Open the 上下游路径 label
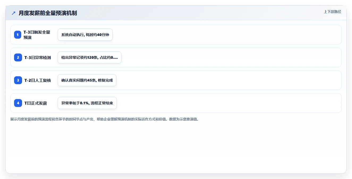This screenshot has height=179, width=352. [x=332, y=12]
